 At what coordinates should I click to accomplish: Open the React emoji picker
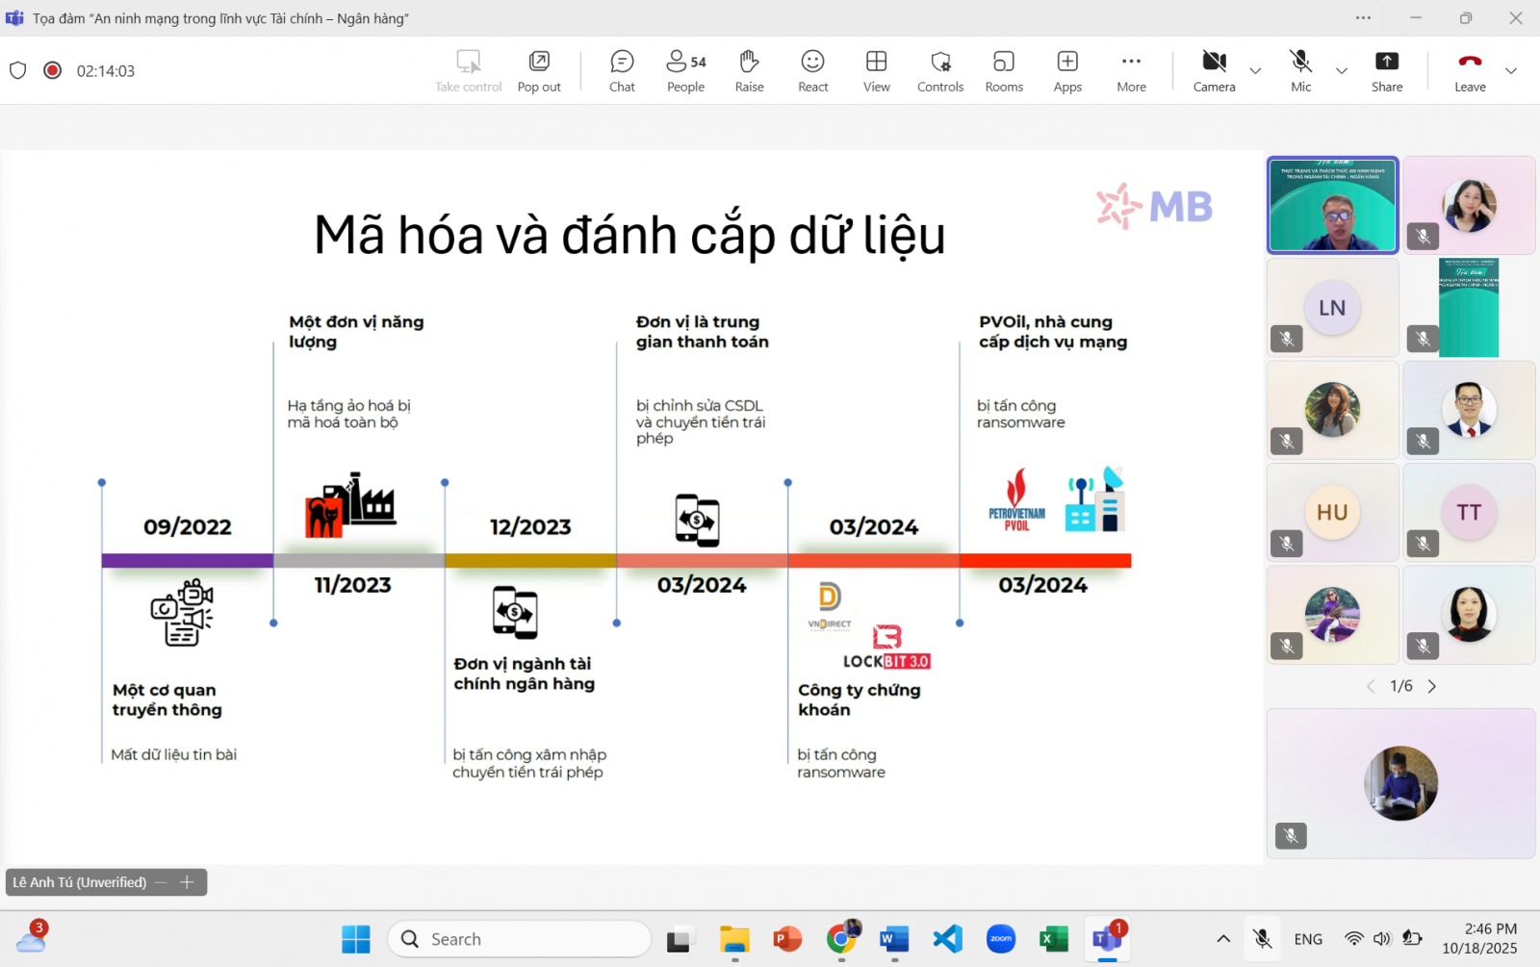[812, 71]
